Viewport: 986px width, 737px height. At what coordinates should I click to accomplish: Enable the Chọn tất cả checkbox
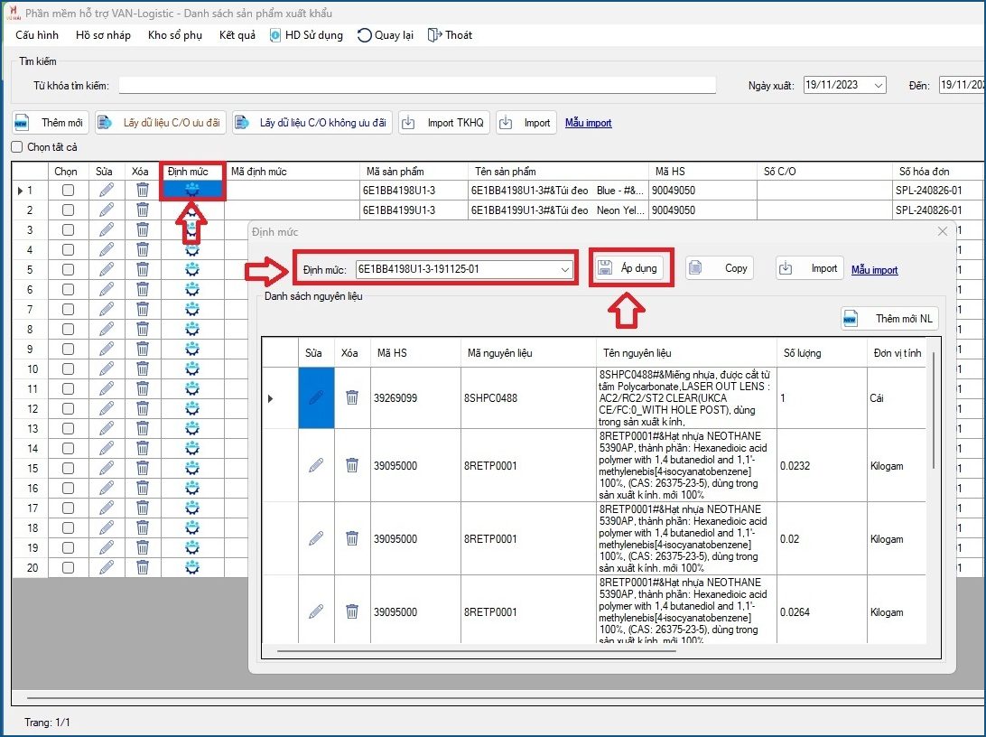pyautogui.click(x=17, y=147)
